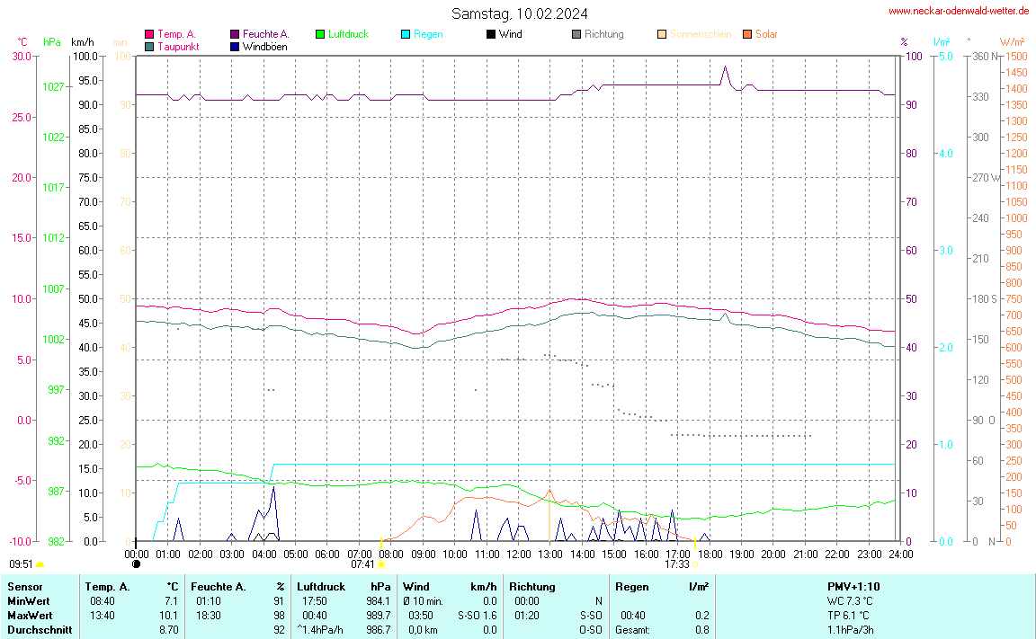Click the sunset icon next to 17:33

pos(695,564)
